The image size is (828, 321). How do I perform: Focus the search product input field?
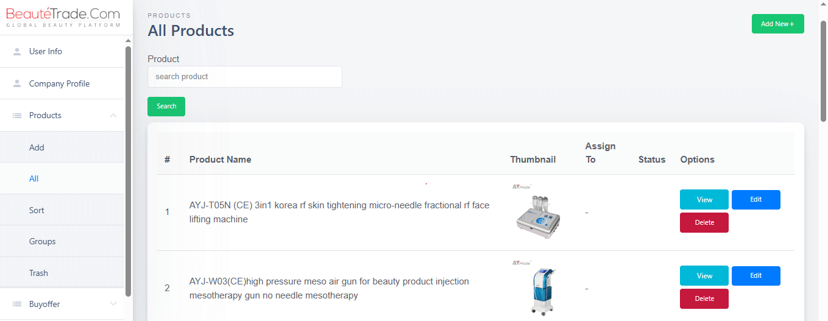[244, 77]
